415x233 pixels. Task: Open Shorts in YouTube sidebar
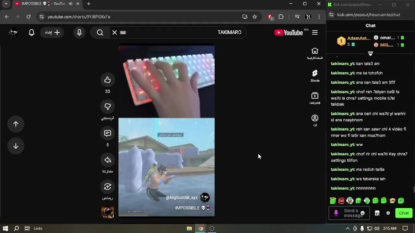coord(315,76)
